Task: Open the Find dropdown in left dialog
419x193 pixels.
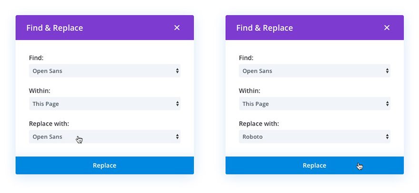Action: pos(104,71)
